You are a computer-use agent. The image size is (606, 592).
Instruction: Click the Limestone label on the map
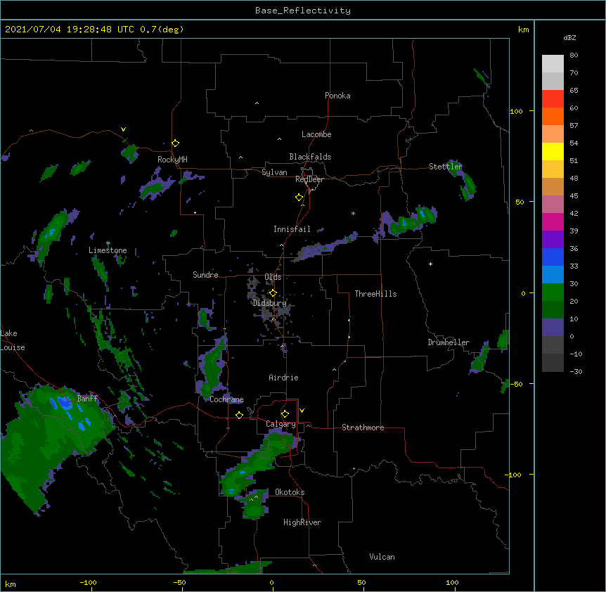pos(108,250)
